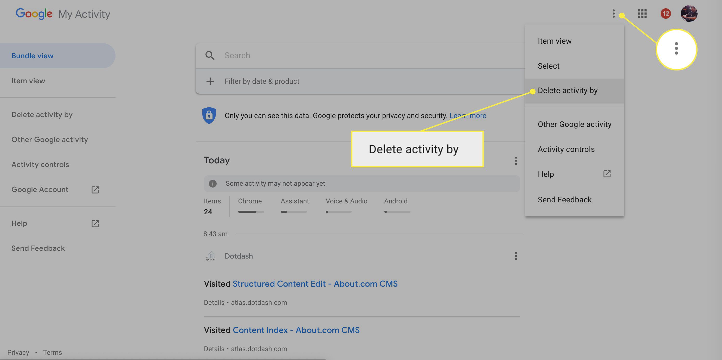722x360 pixels.
Task: Open the Today section three-dot options
Action: (516, 161)
